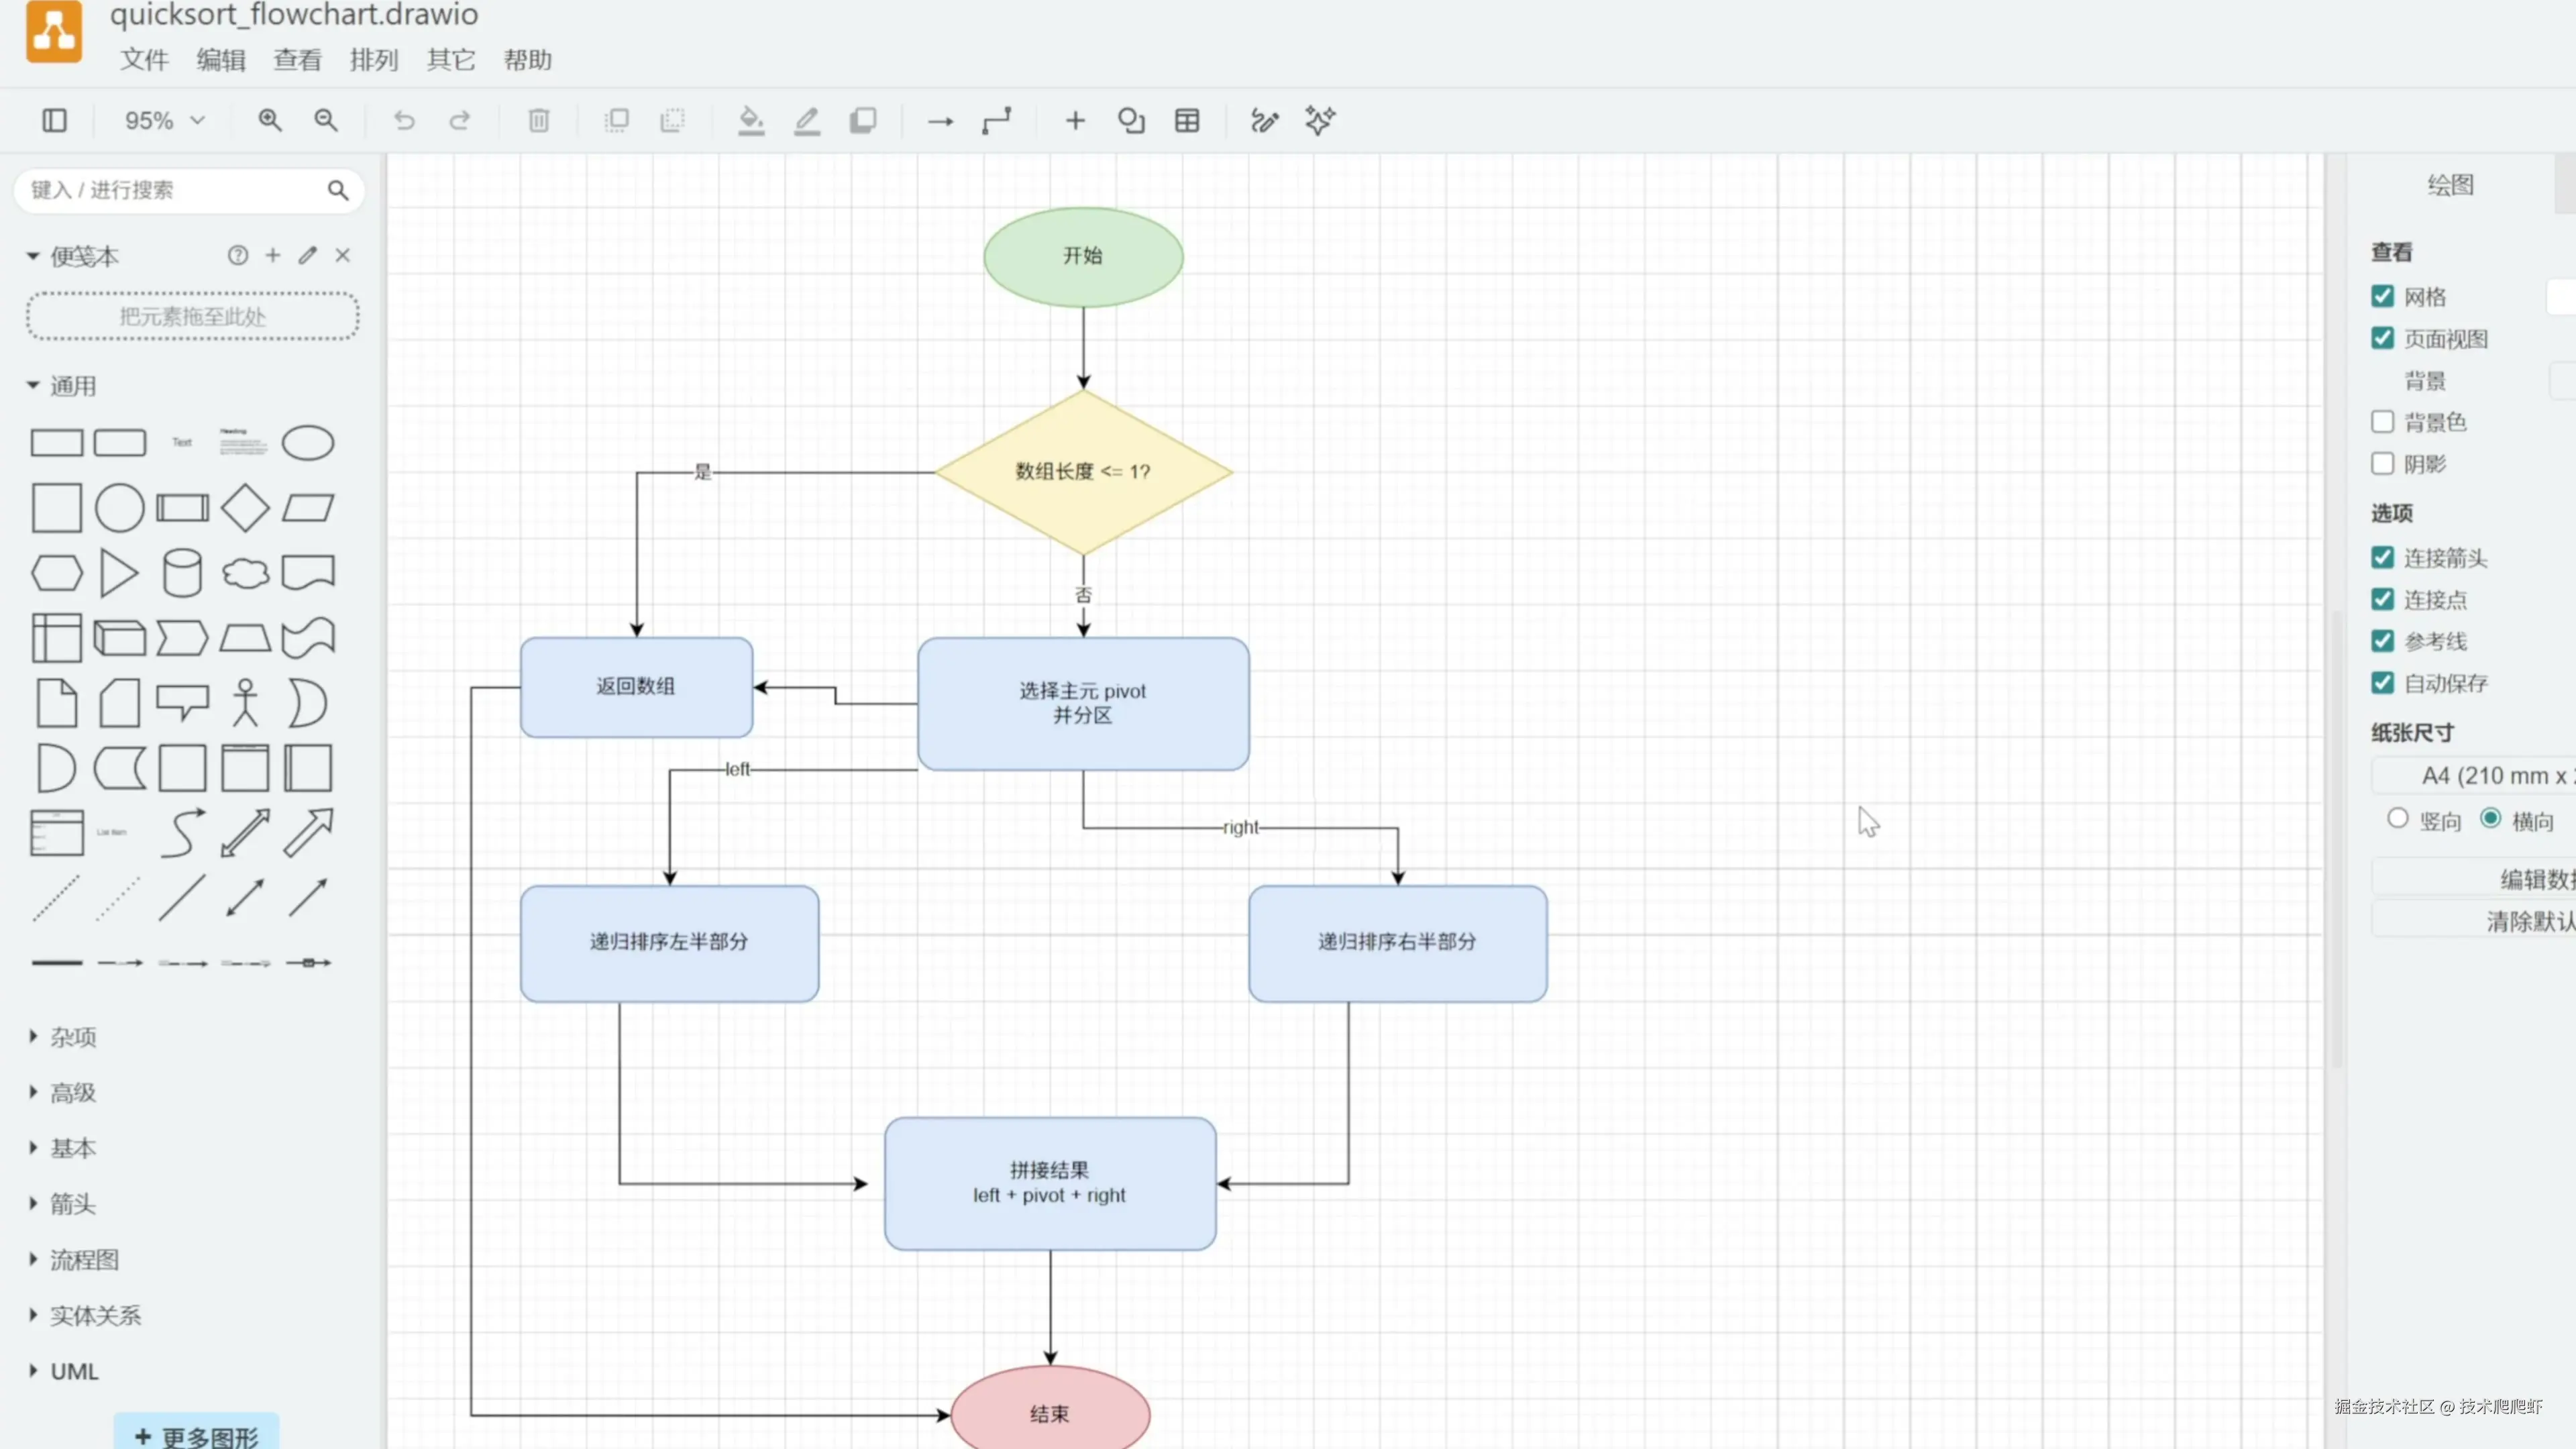Click the zoom in magnifier icon
Viewport: 2576px width, 1449px height.
pyautogui.click(x=269, y=121)
